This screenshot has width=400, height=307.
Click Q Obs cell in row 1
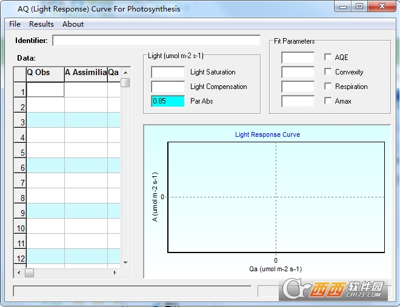coord(45,90)
